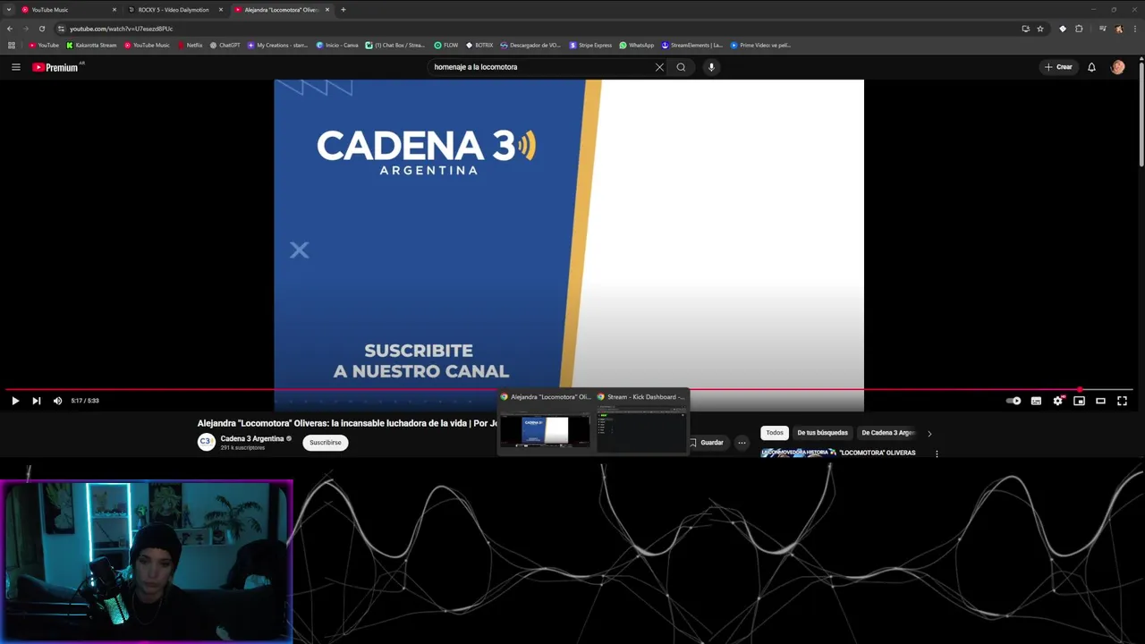The height and width of the screenshot is (644, 1145).
Task: Open the Netflix bookmark
Action: [x=190, y=45]
